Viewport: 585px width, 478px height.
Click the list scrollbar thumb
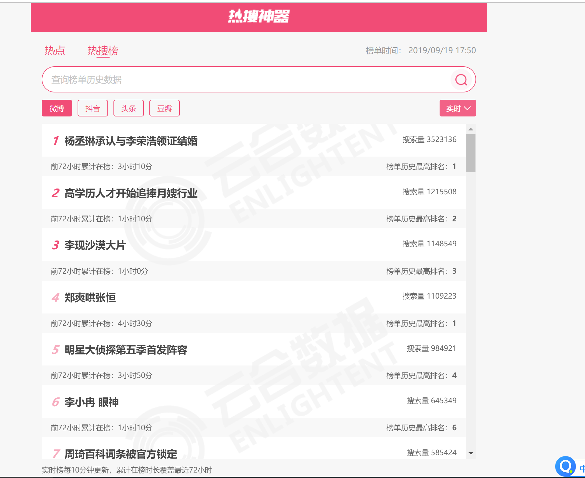point(471,153)
